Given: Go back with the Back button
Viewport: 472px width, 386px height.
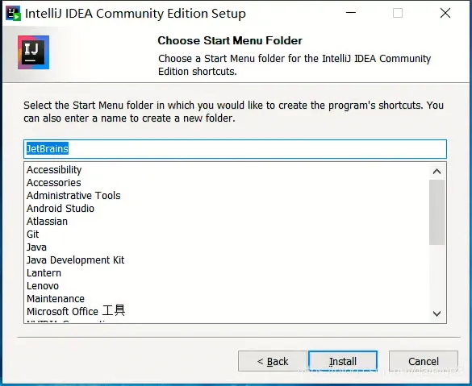Looking at the screenshot, I should pyautogui.click(x=273, y=361).
